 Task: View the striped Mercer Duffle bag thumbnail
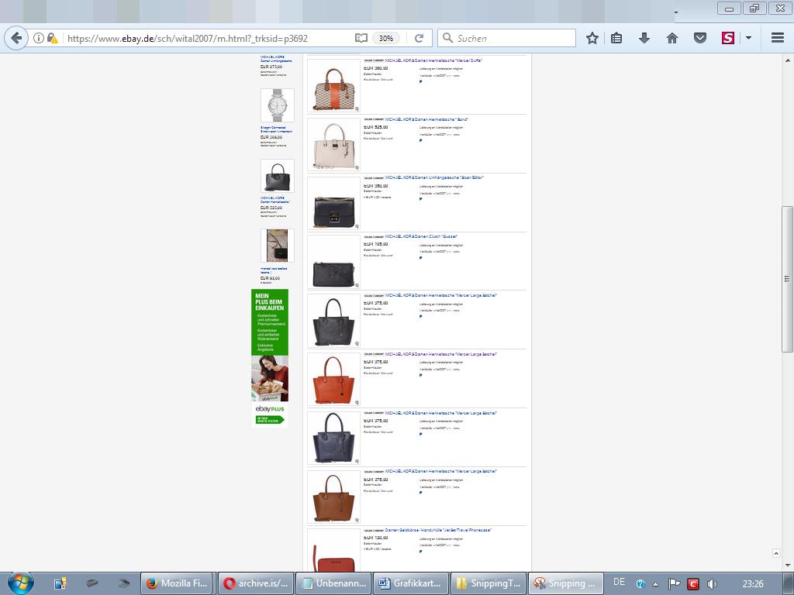[333, 85]
